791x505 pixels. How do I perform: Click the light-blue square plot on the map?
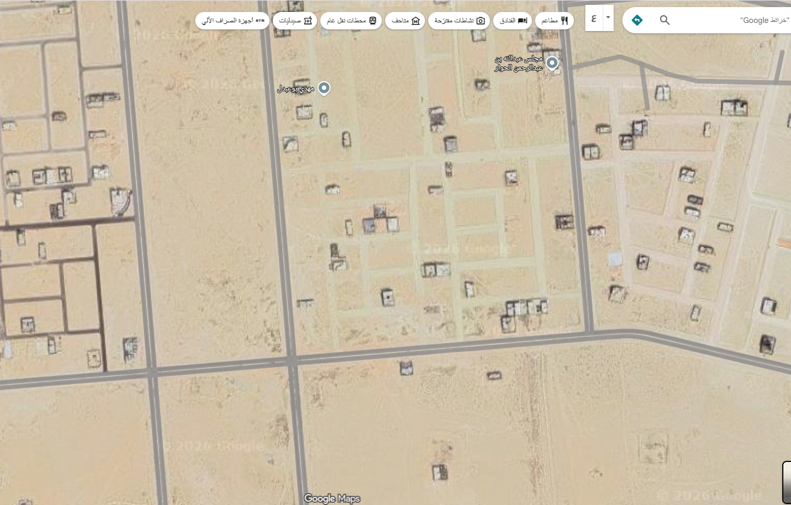click(615, 258)
